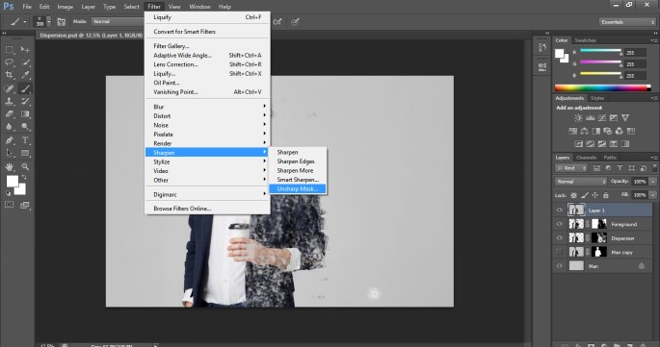Add a Curves adjustment
This screenshot has height=347, width=660.
click(x=602, y=118)
